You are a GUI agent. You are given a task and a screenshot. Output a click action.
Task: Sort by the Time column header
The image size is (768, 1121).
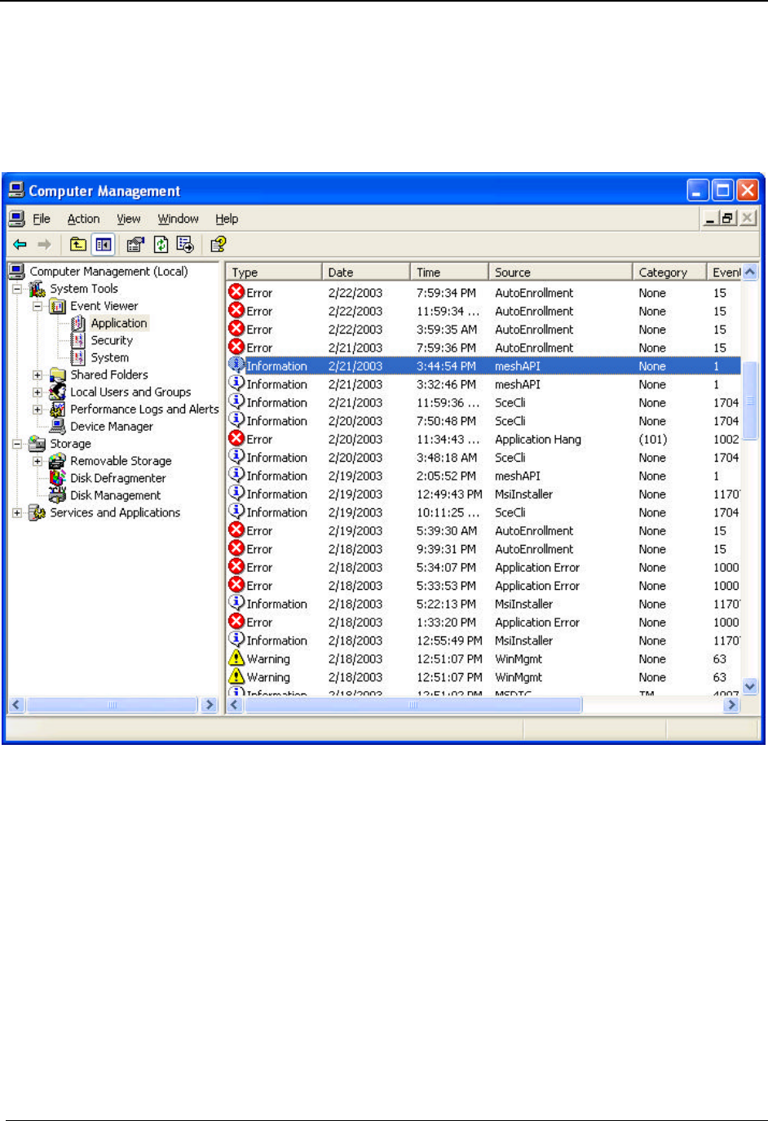point(449,272)
